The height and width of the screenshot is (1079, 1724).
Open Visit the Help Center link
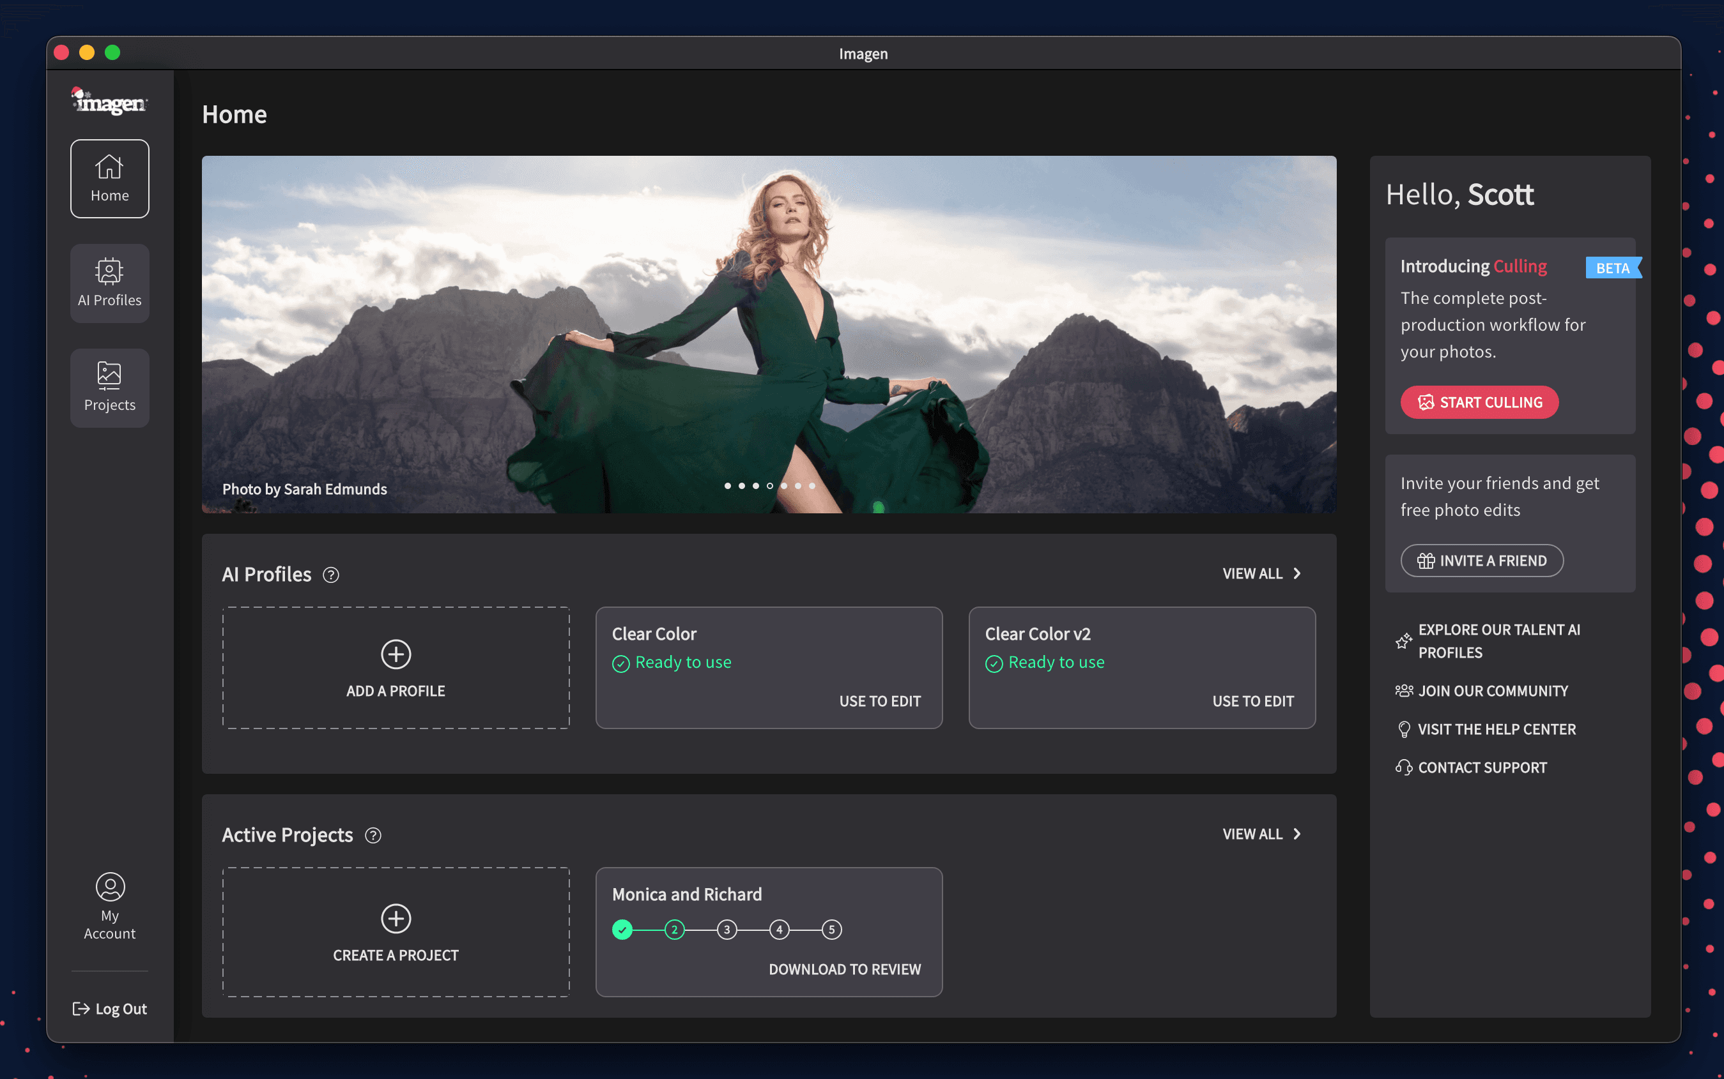coord(1486,729)
